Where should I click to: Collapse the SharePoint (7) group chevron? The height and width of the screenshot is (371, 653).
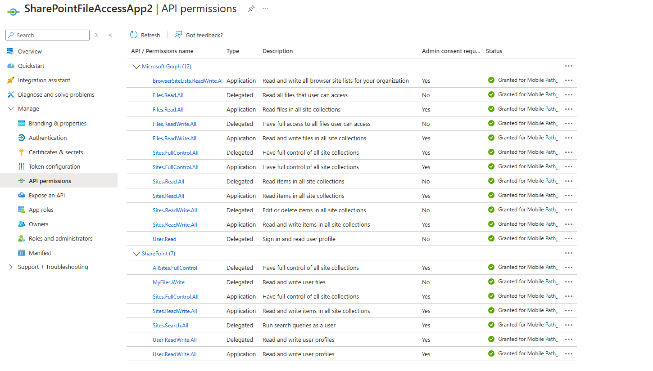pos(136,254)
